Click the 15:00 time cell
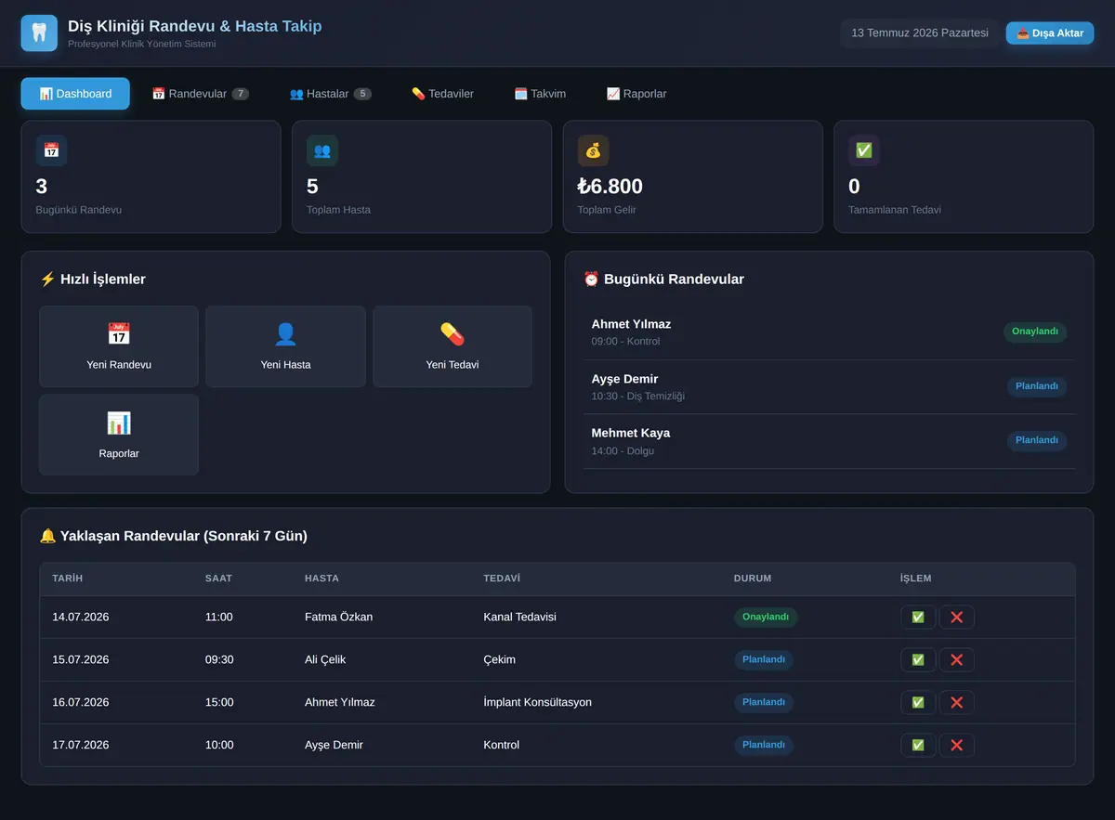This screenshot has height=820, width=1115. pos(219,703)
